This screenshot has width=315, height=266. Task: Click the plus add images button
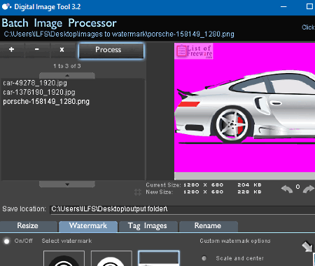(12, 50)
